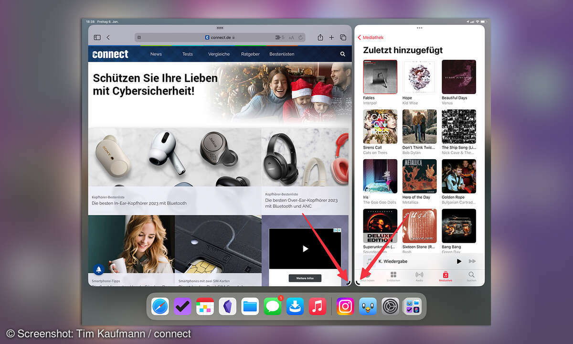Viewport: 573px width, 344px height.
Task: Open Instagram from the dock
Action: click(345, 306)
